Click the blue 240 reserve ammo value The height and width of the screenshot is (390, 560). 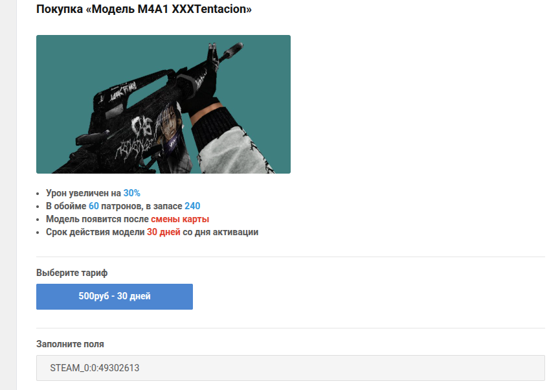coord(192,206)
